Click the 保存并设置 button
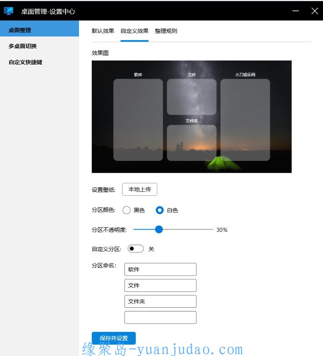Screen dimensions: 323x356 [114, 338]
